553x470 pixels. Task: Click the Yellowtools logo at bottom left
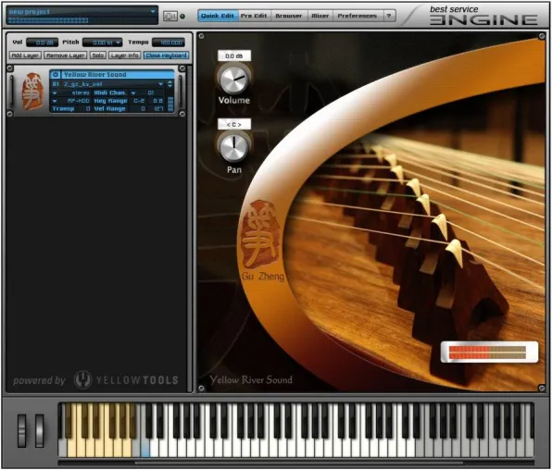(x=126, y=380)
